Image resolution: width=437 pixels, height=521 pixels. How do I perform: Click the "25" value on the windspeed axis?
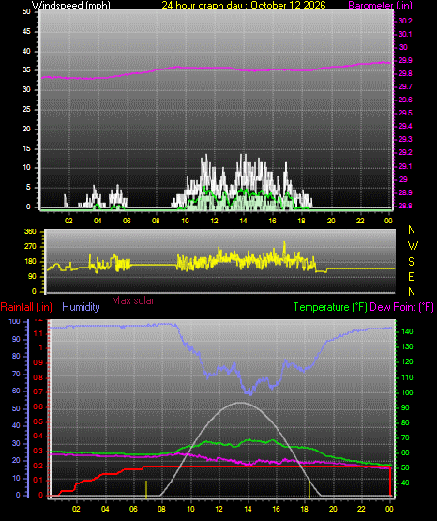point(26,109)
